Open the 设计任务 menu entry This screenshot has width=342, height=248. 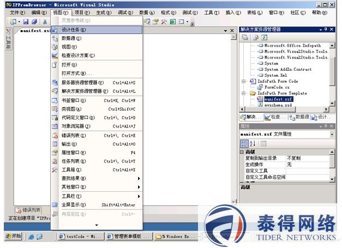pyautogui.click(x=97, y=29)
